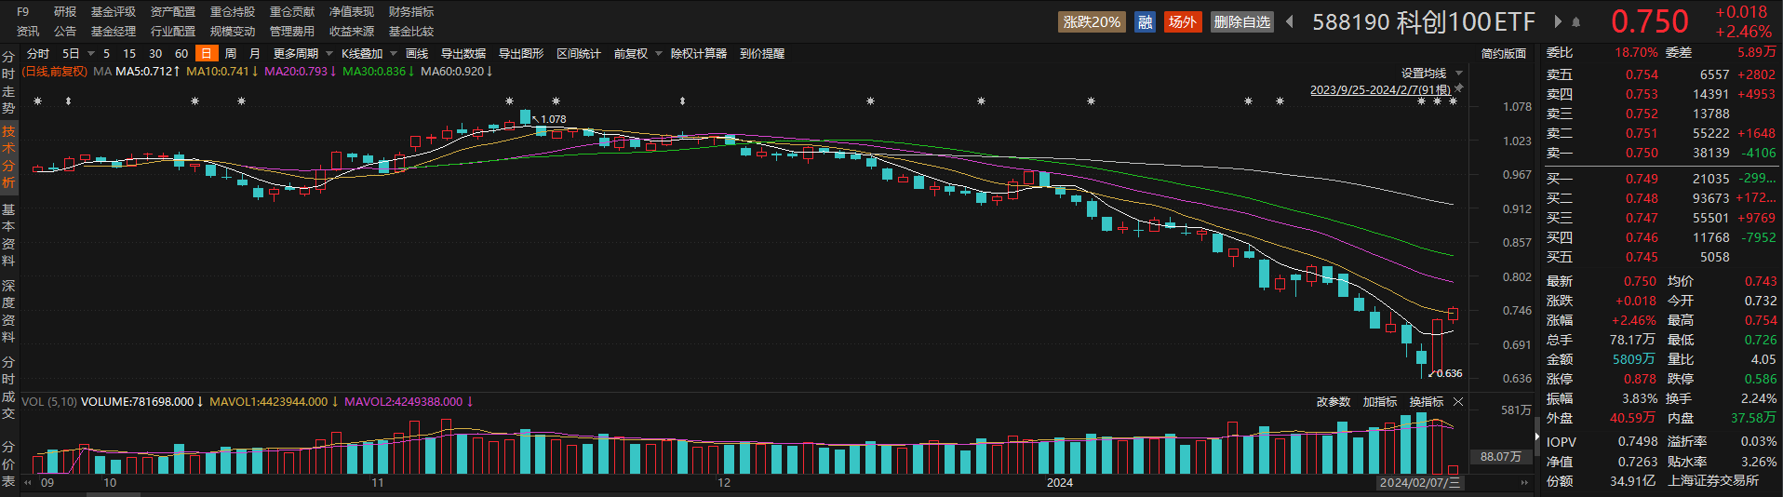Open the 除权计算器 tool

(x=699, y=54)
